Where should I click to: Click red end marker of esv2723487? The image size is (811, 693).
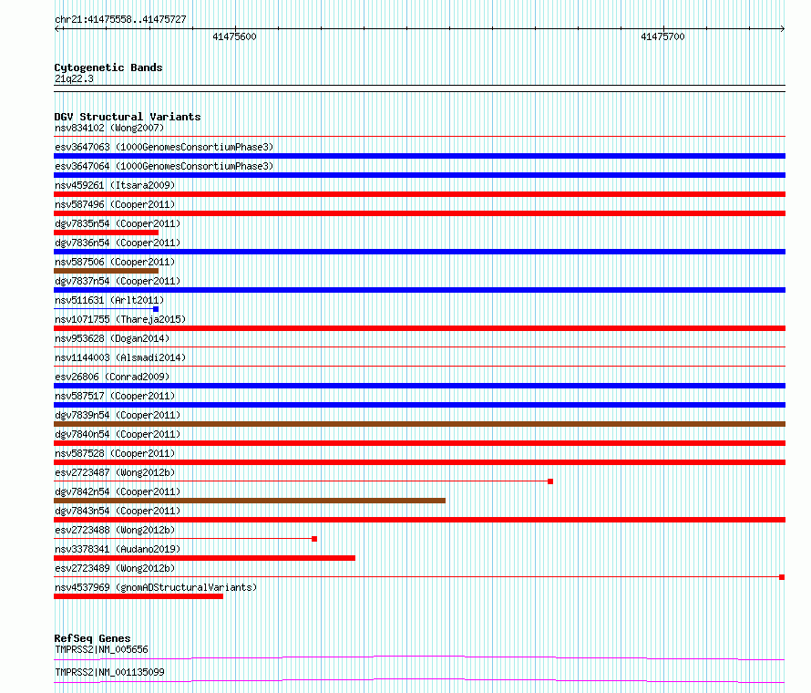(x=550, y=481)
